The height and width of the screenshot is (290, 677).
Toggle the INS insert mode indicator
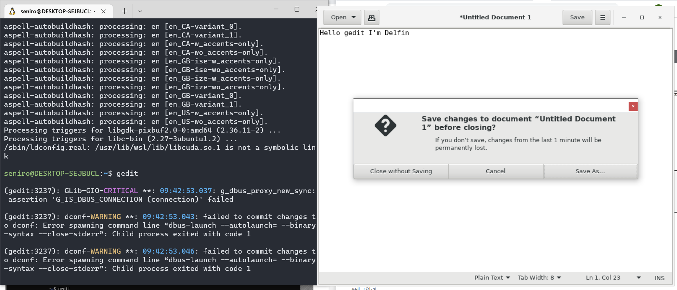tap(659, 278)
